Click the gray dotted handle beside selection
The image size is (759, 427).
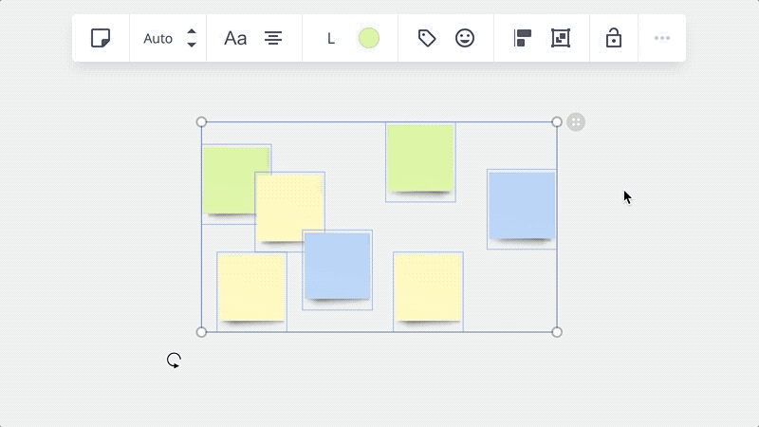[x=576, y=121]
